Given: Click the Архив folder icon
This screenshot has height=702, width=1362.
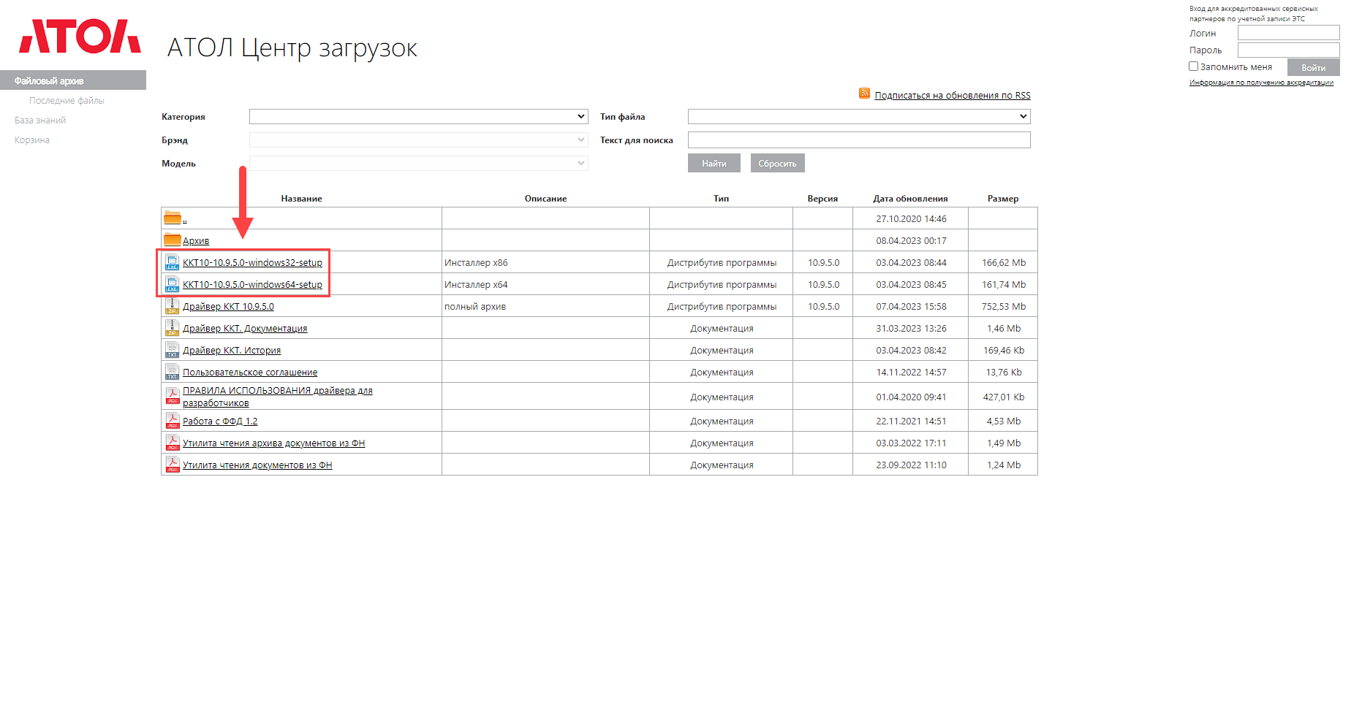Looking at the screenshot, I should click(173, 240).
